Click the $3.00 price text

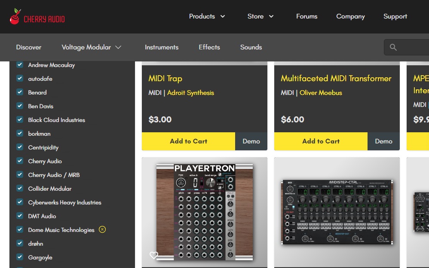pos(160,119)
